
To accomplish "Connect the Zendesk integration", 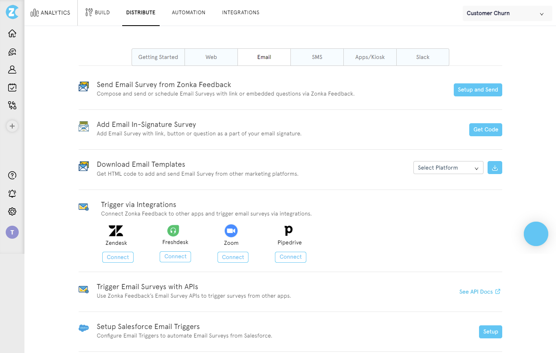I will (118, 257).
